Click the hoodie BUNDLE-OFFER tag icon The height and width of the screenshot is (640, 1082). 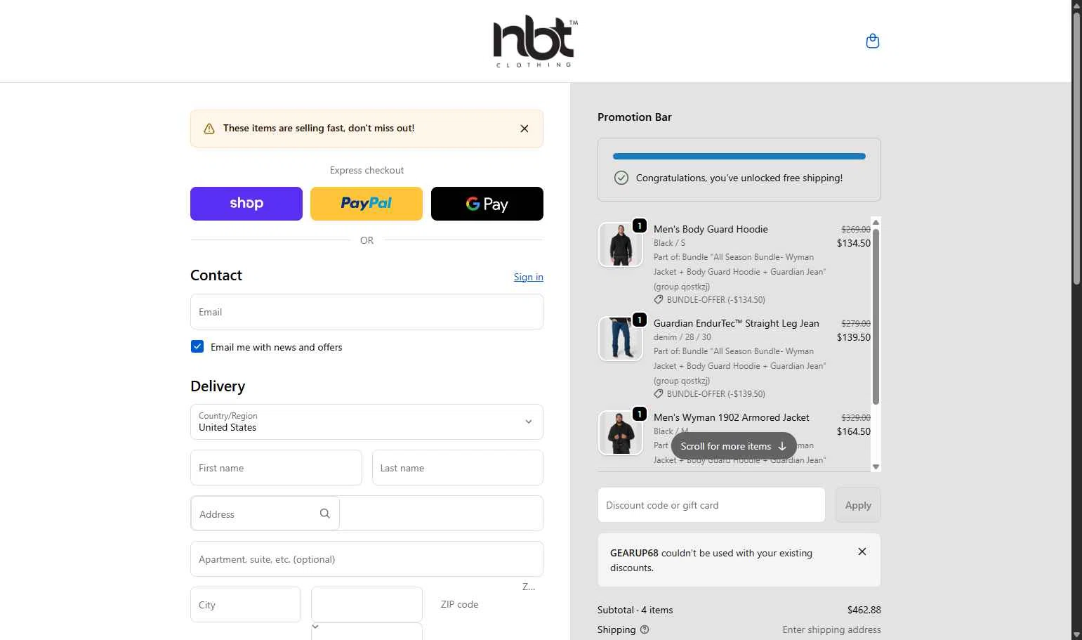pos(659,299)
